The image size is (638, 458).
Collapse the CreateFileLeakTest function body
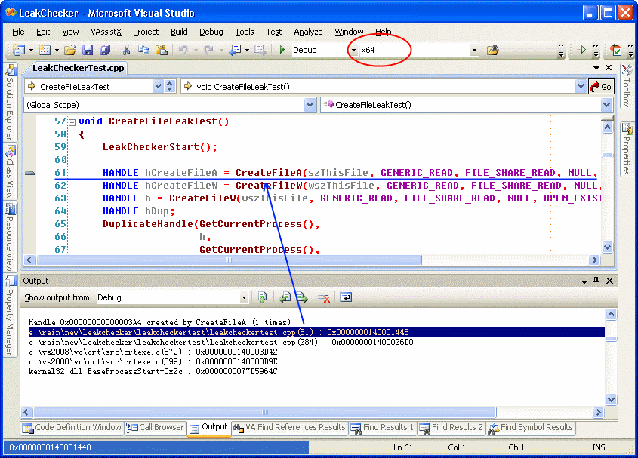coord(70,121)
